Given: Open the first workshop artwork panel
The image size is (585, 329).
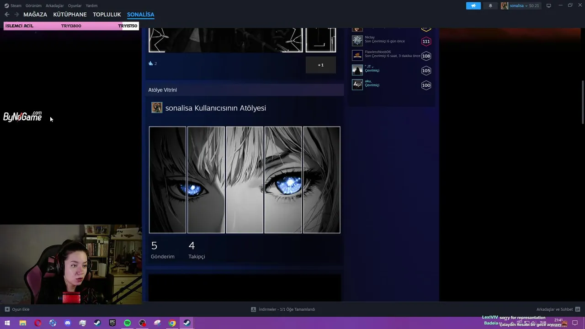Looking at the screenshot, I should click(x=167, y=180).
